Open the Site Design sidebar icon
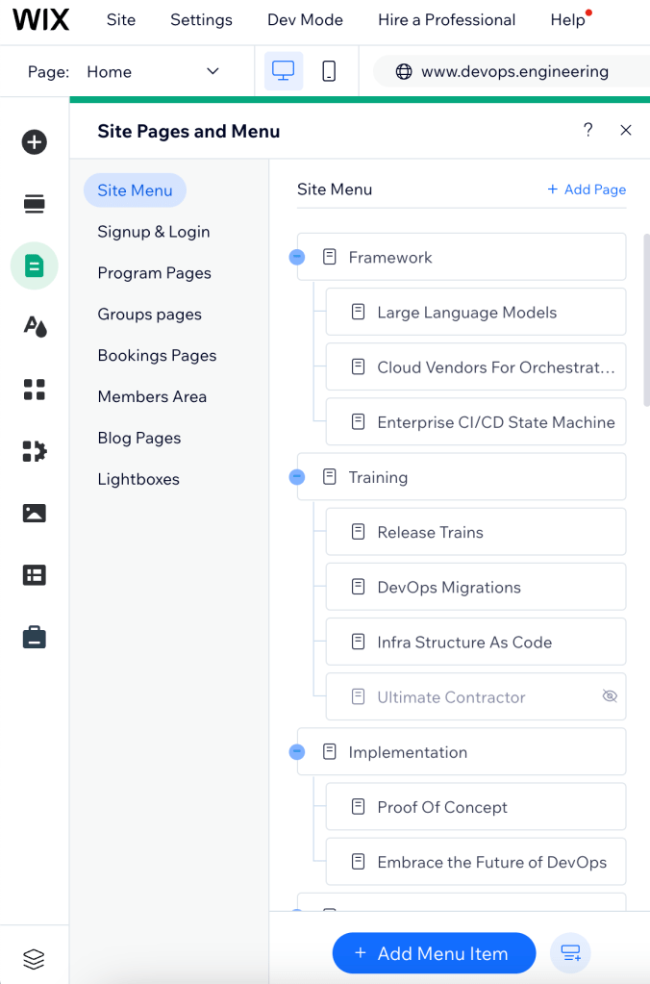The height and width of the screenshot is (984, 650). click(35, 326)
